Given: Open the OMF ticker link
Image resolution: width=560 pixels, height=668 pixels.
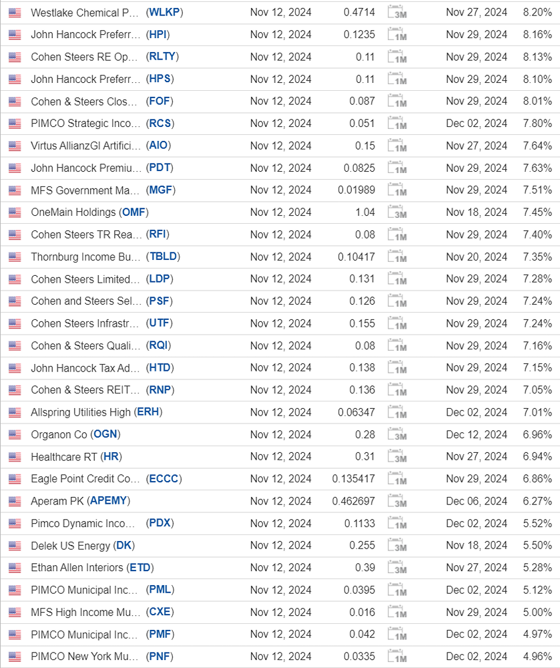Looking at the screenshot, I should tap(133, 212).
